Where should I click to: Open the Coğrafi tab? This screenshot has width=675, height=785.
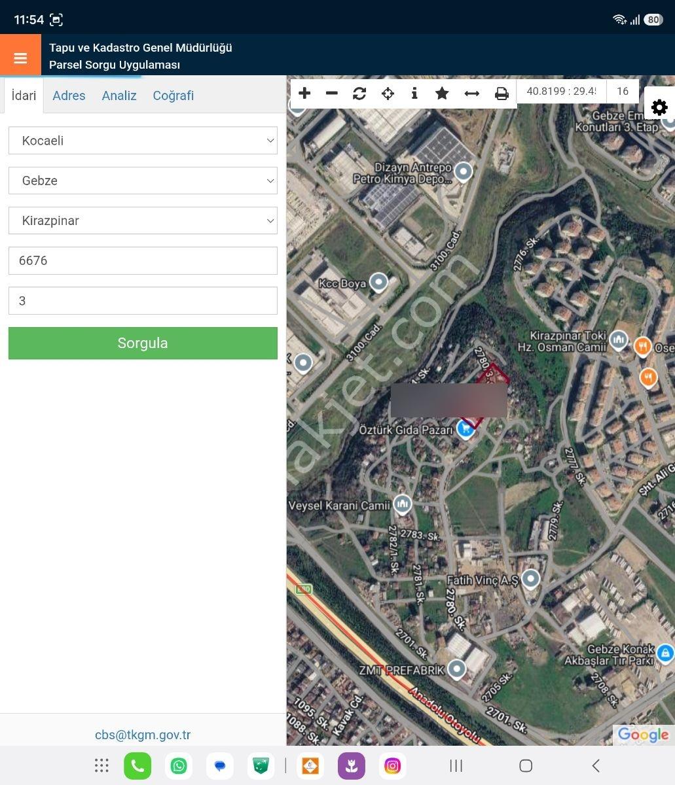click(x=173, y=96)
